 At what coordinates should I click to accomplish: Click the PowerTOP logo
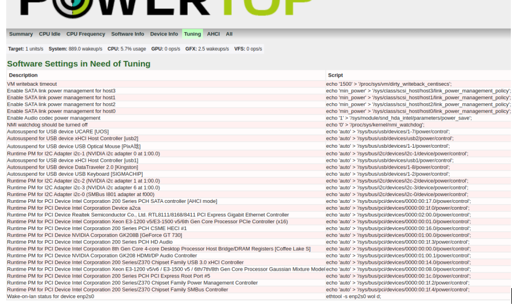pos(166,8)
